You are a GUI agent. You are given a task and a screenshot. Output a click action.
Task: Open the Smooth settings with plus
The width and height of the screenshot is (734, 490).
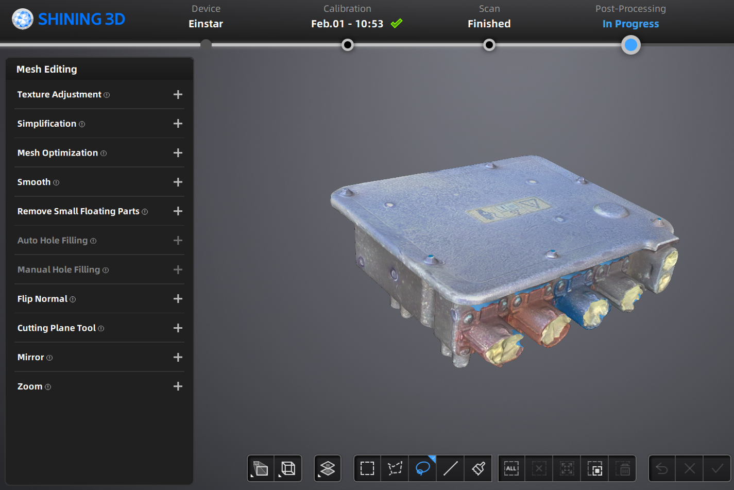(178, 182)
